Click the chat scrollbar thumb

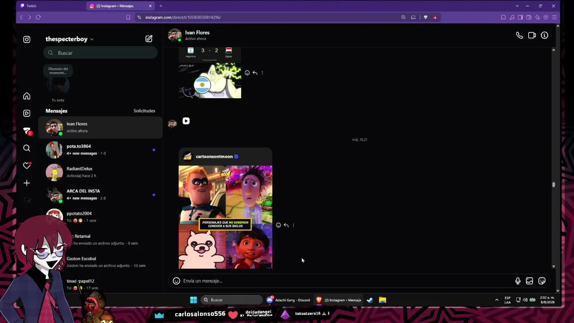553,184
